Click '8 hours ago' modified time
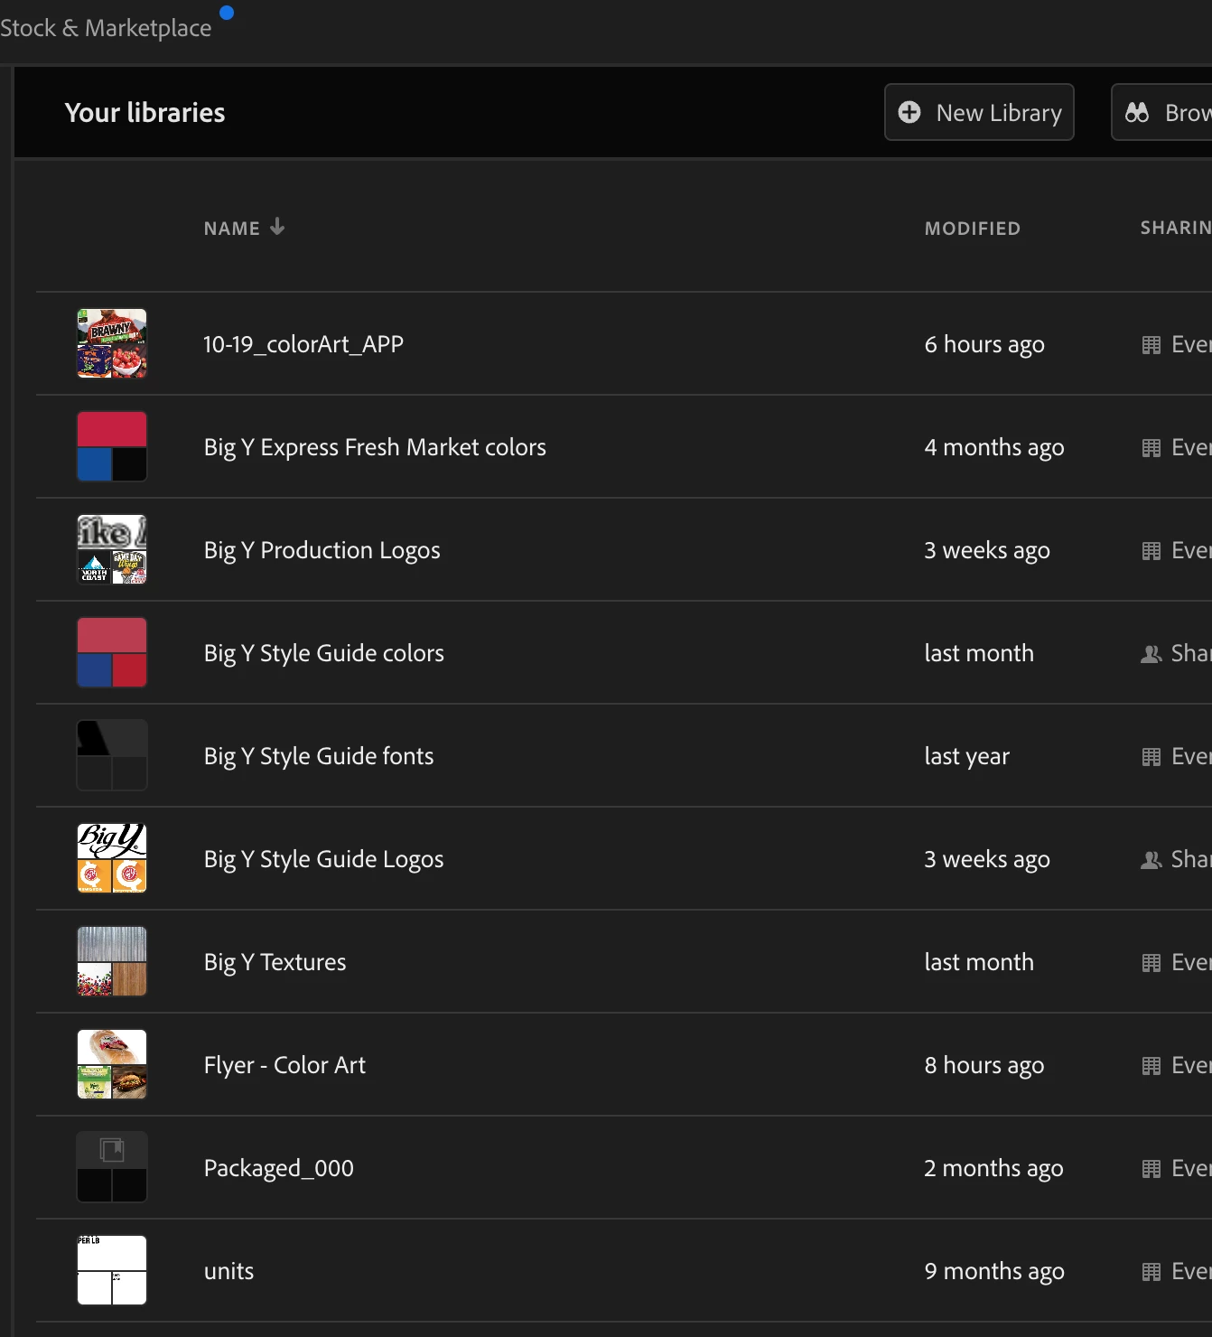 click(x=984, y=1065)
